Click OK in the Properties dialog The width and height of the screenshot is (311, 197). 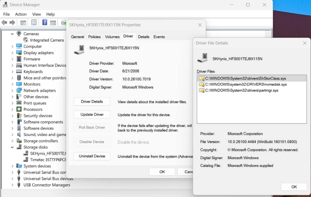[x=162, y=172]
